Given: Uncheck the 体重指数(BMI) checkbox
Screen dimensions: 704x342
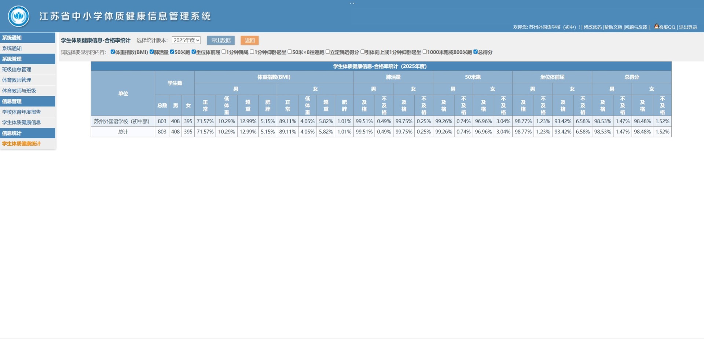Looking at the screenshot, I should 113,52.
